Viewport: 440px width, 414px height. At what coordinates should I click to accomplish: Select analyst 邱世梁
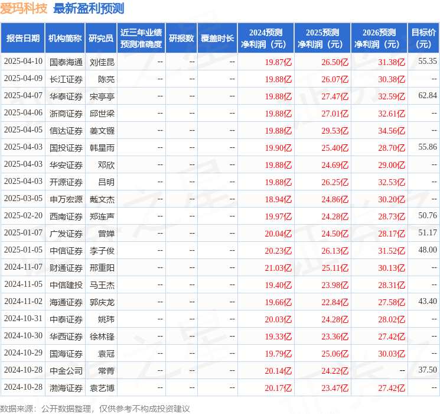102,114
